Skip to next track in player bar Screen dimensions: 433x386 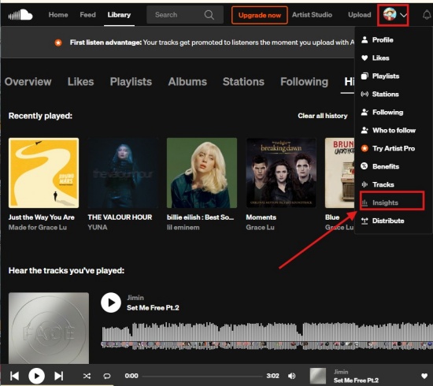[x=58, y=376]
